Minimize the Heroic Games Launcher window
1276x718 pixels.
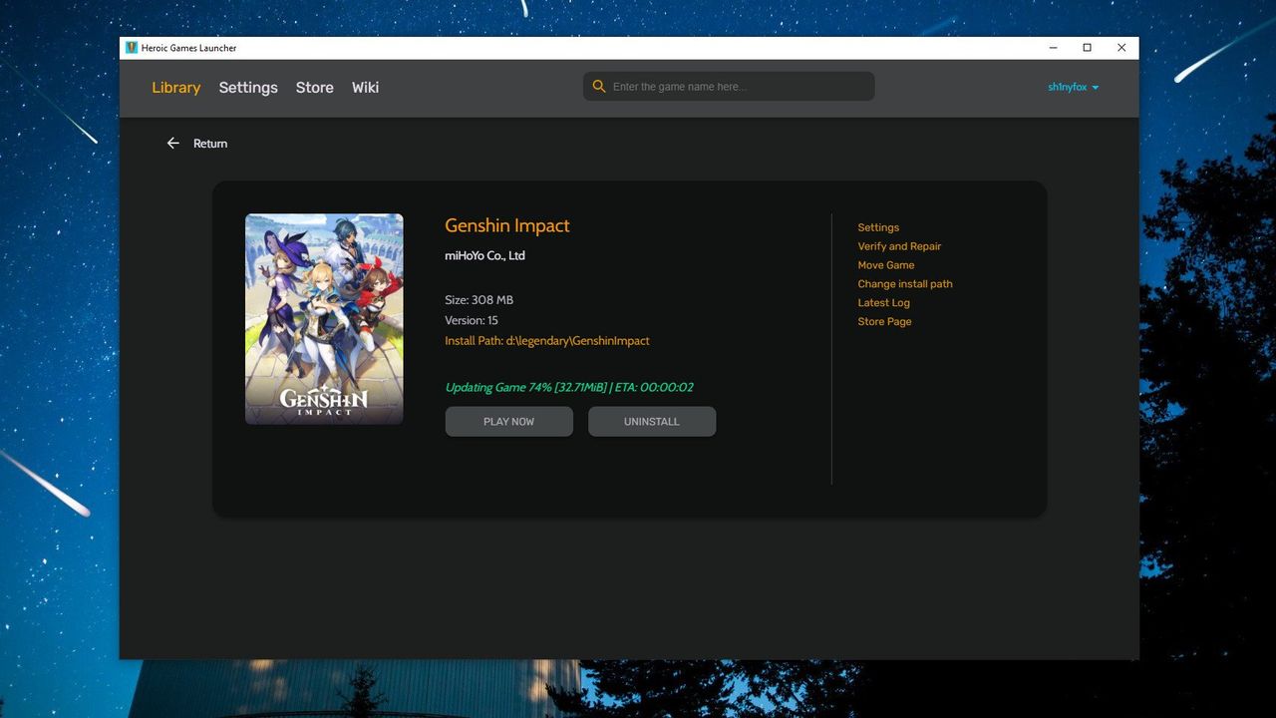click(1054, 48)
